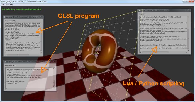
Task: Click 'gh_object.setpos_ptr(gizmo_ptr' script line
Action: 152,38
